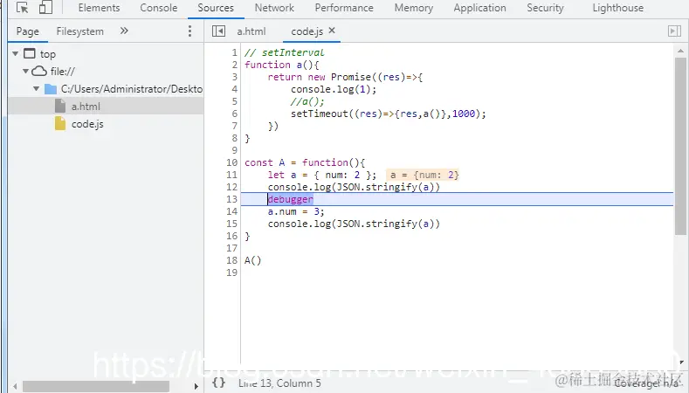The height and width of the screenshot is (393, 689).
Task: Set breakpoint on line number 12
Action: tap(232, 187)
